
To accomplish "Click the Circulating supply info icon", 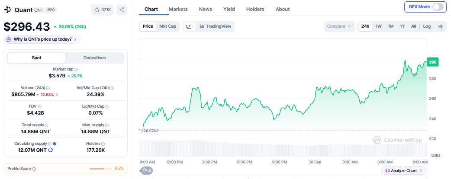I will [x=49, y=144].
